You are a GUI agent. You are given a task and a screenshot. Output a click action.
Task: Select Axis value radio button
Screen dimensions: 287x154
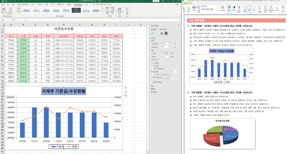click(153, 66)
